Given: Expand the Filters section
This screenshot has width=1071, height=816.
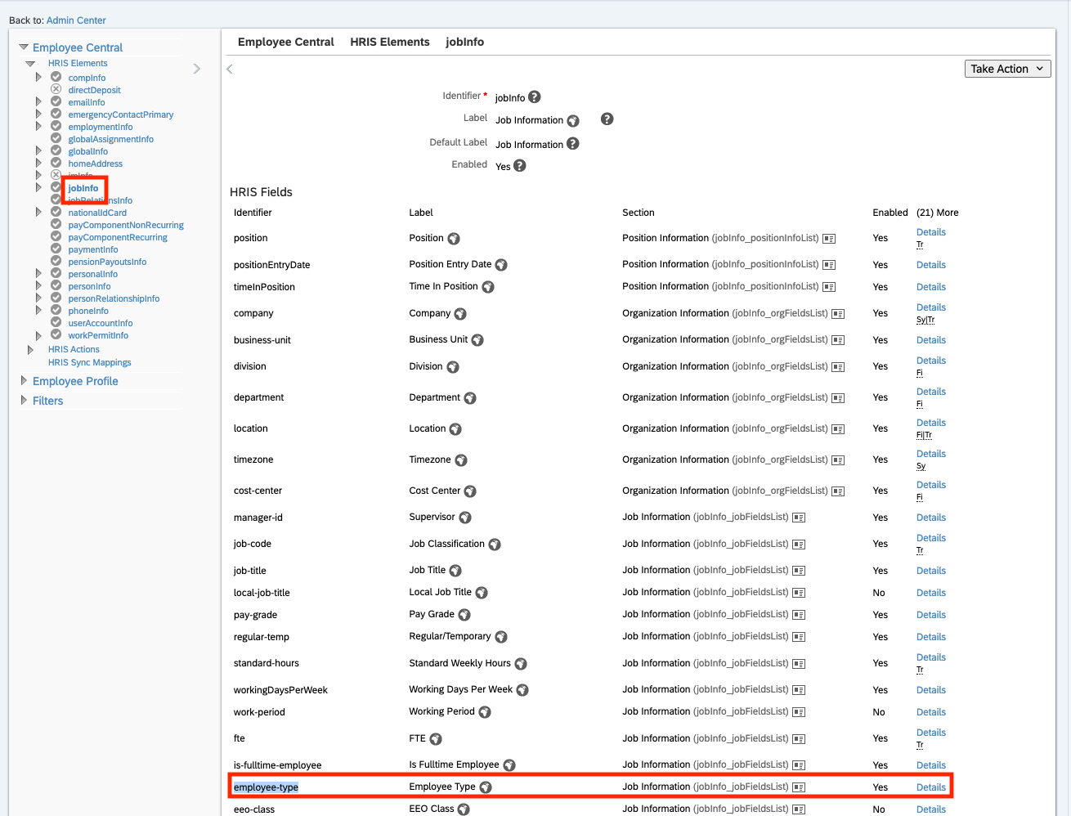Looking at the screenshot, I should point(24,401).
